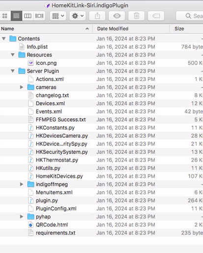Sort by the Name column header
This screenshot has height=253, width=203.
click(46, 28)
